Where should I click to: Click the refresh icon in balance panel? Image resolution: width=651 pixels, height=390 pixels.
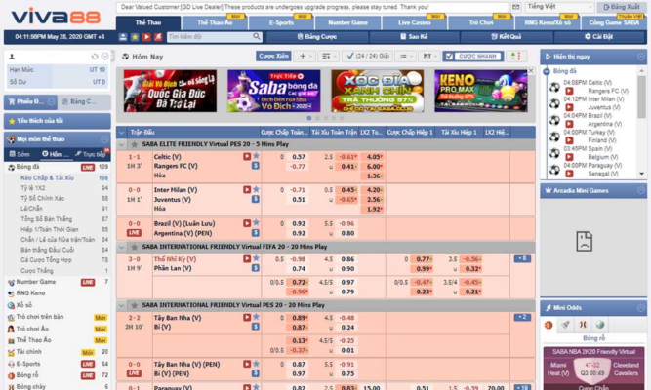tap(95, 56)
